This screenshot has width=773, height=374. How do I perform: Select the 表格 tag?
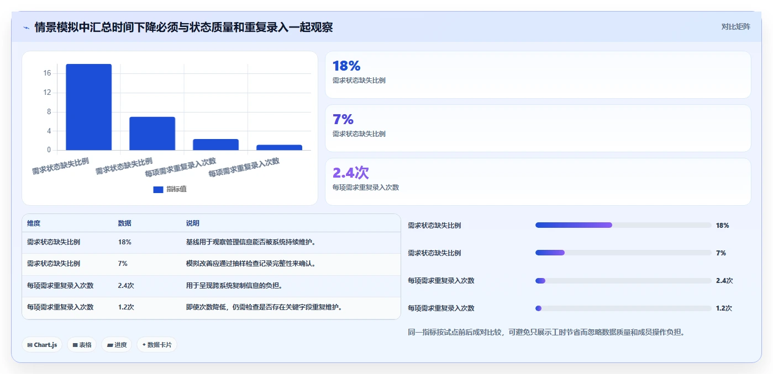click(82, 345)
